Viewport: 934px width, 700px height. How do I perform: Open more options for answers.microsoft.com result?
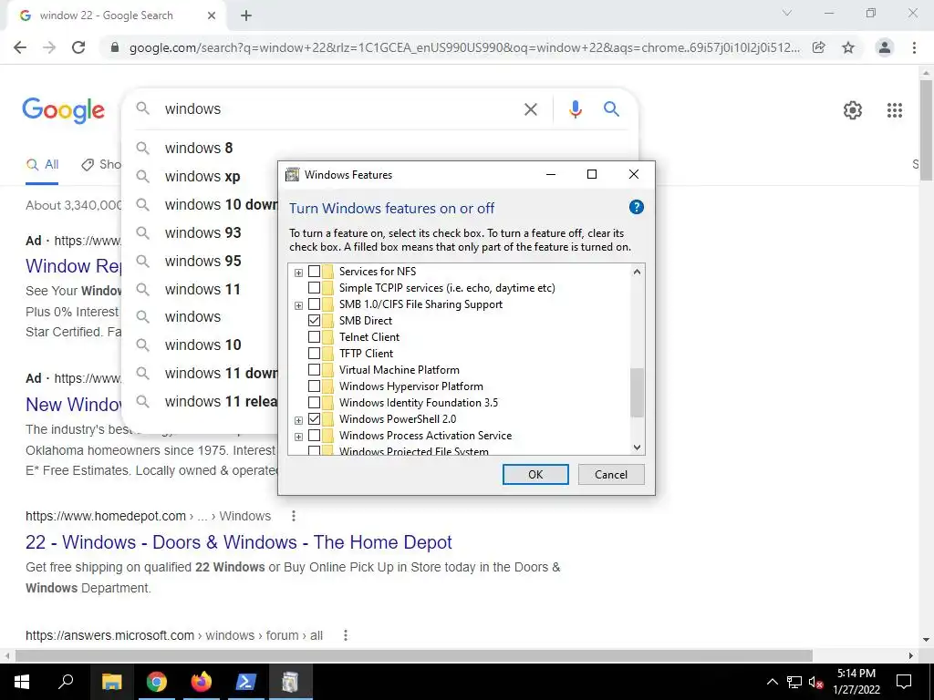346,635
